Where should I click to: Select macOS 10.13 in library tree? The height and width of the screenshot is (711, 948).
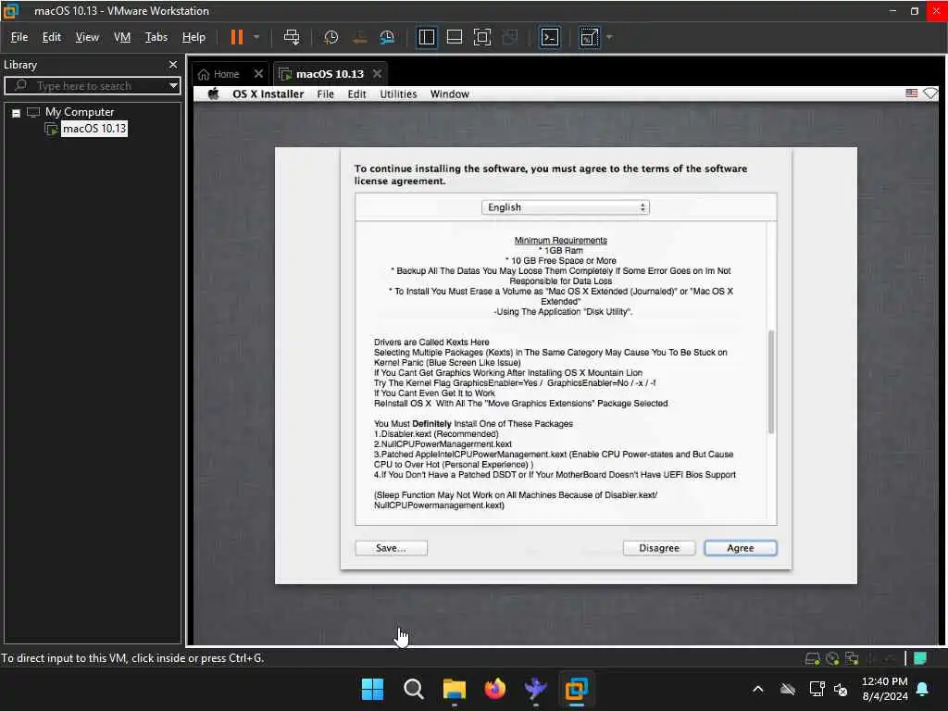[94, 128]
